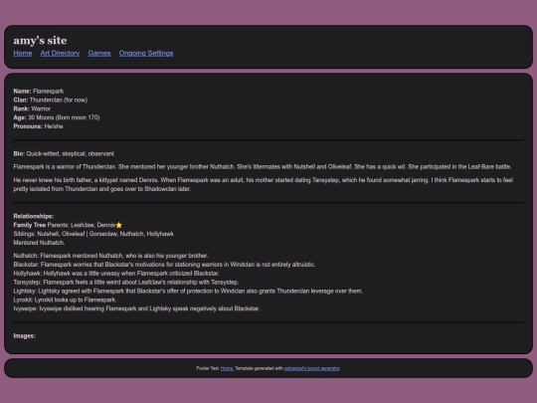Image resolution: width=537 pixels, height=403 pixels.
Task: Click the Lynxkit: relationship entry
Action: pos(65,300)
